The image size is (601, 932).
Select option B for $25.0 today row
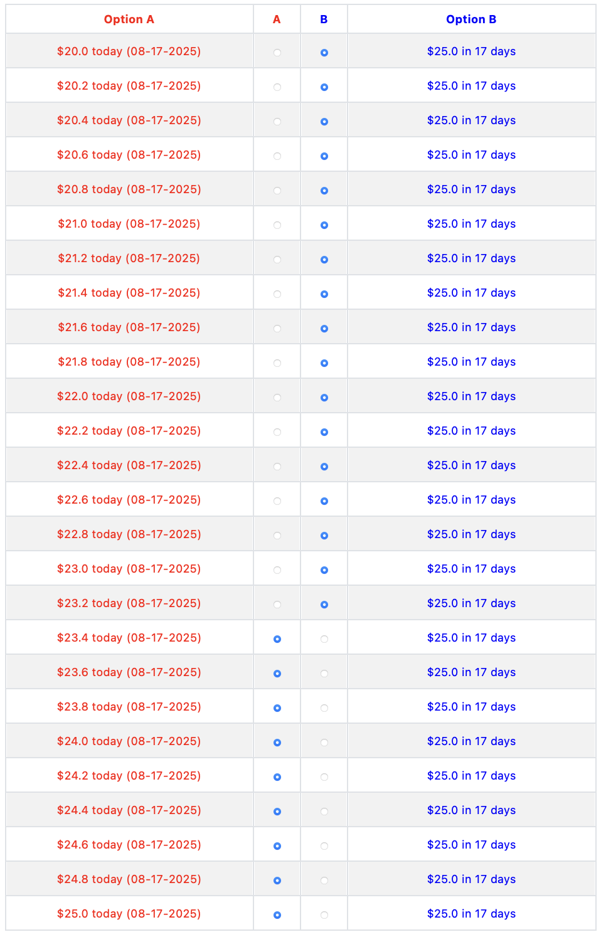click(324, 915)
